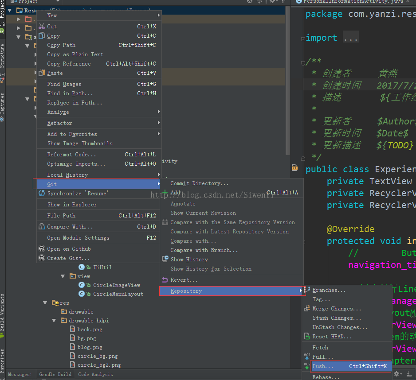Collapse the view folder tree node
The height and width of the screenshot is (380, 416).
[x=63, y=276]
